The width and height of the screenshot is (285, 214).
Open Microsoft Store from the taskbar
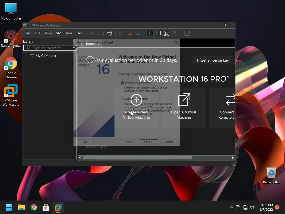point(46,207)
